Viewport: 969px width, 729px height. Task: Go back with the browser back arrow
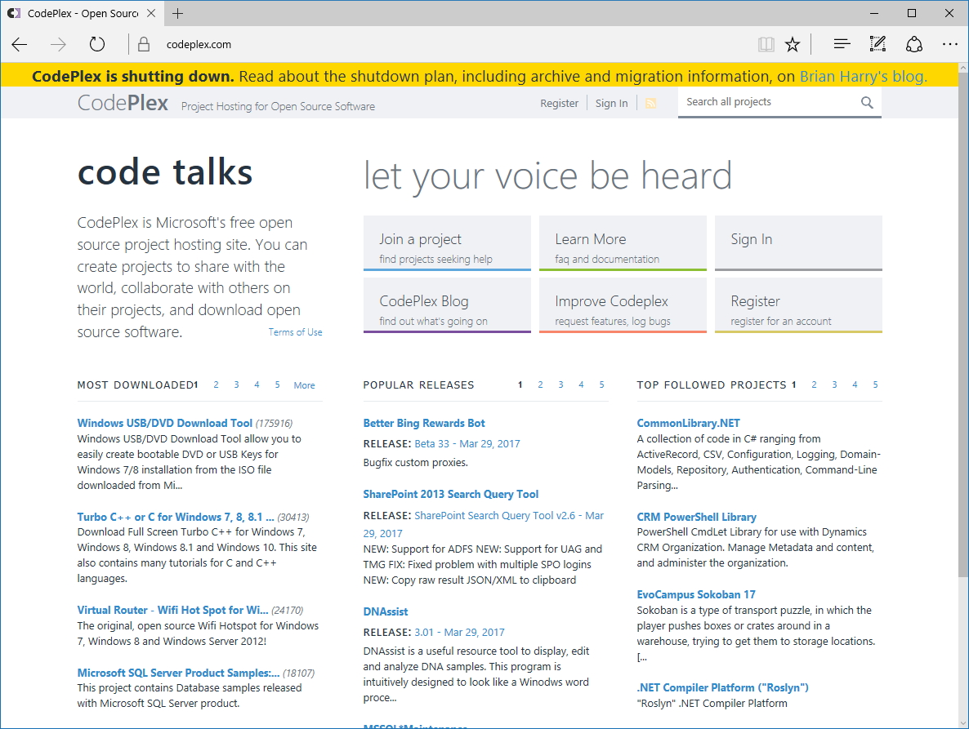tap(20, 44)
